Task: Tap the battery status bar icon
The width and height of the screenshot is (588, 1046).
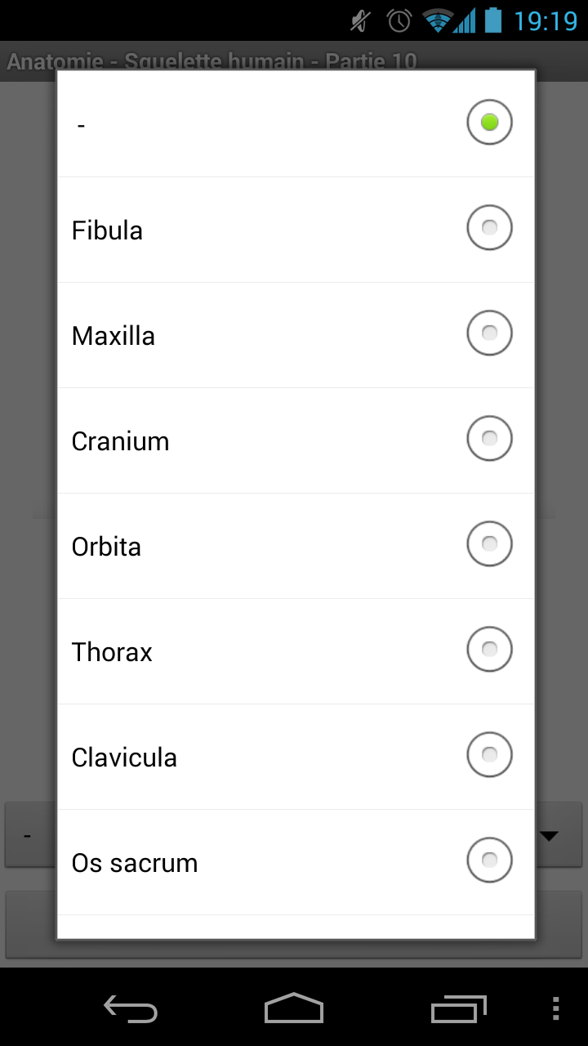Action: click(x=492, y=20)
